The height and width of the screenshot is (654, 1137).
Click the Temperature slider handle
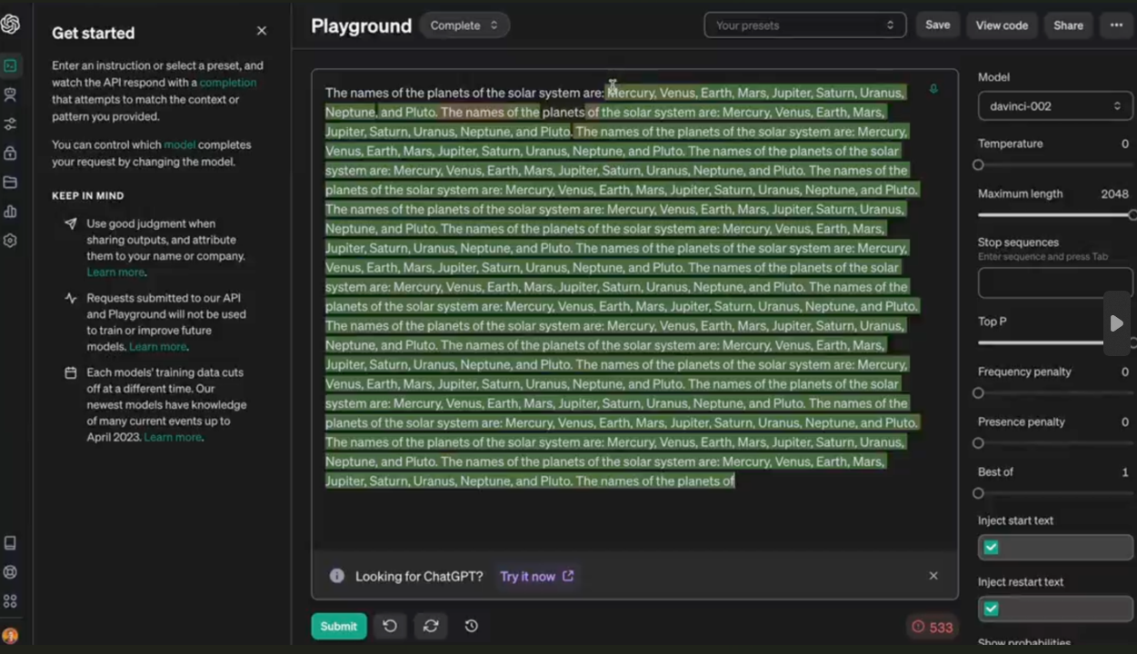click(978, 165)
